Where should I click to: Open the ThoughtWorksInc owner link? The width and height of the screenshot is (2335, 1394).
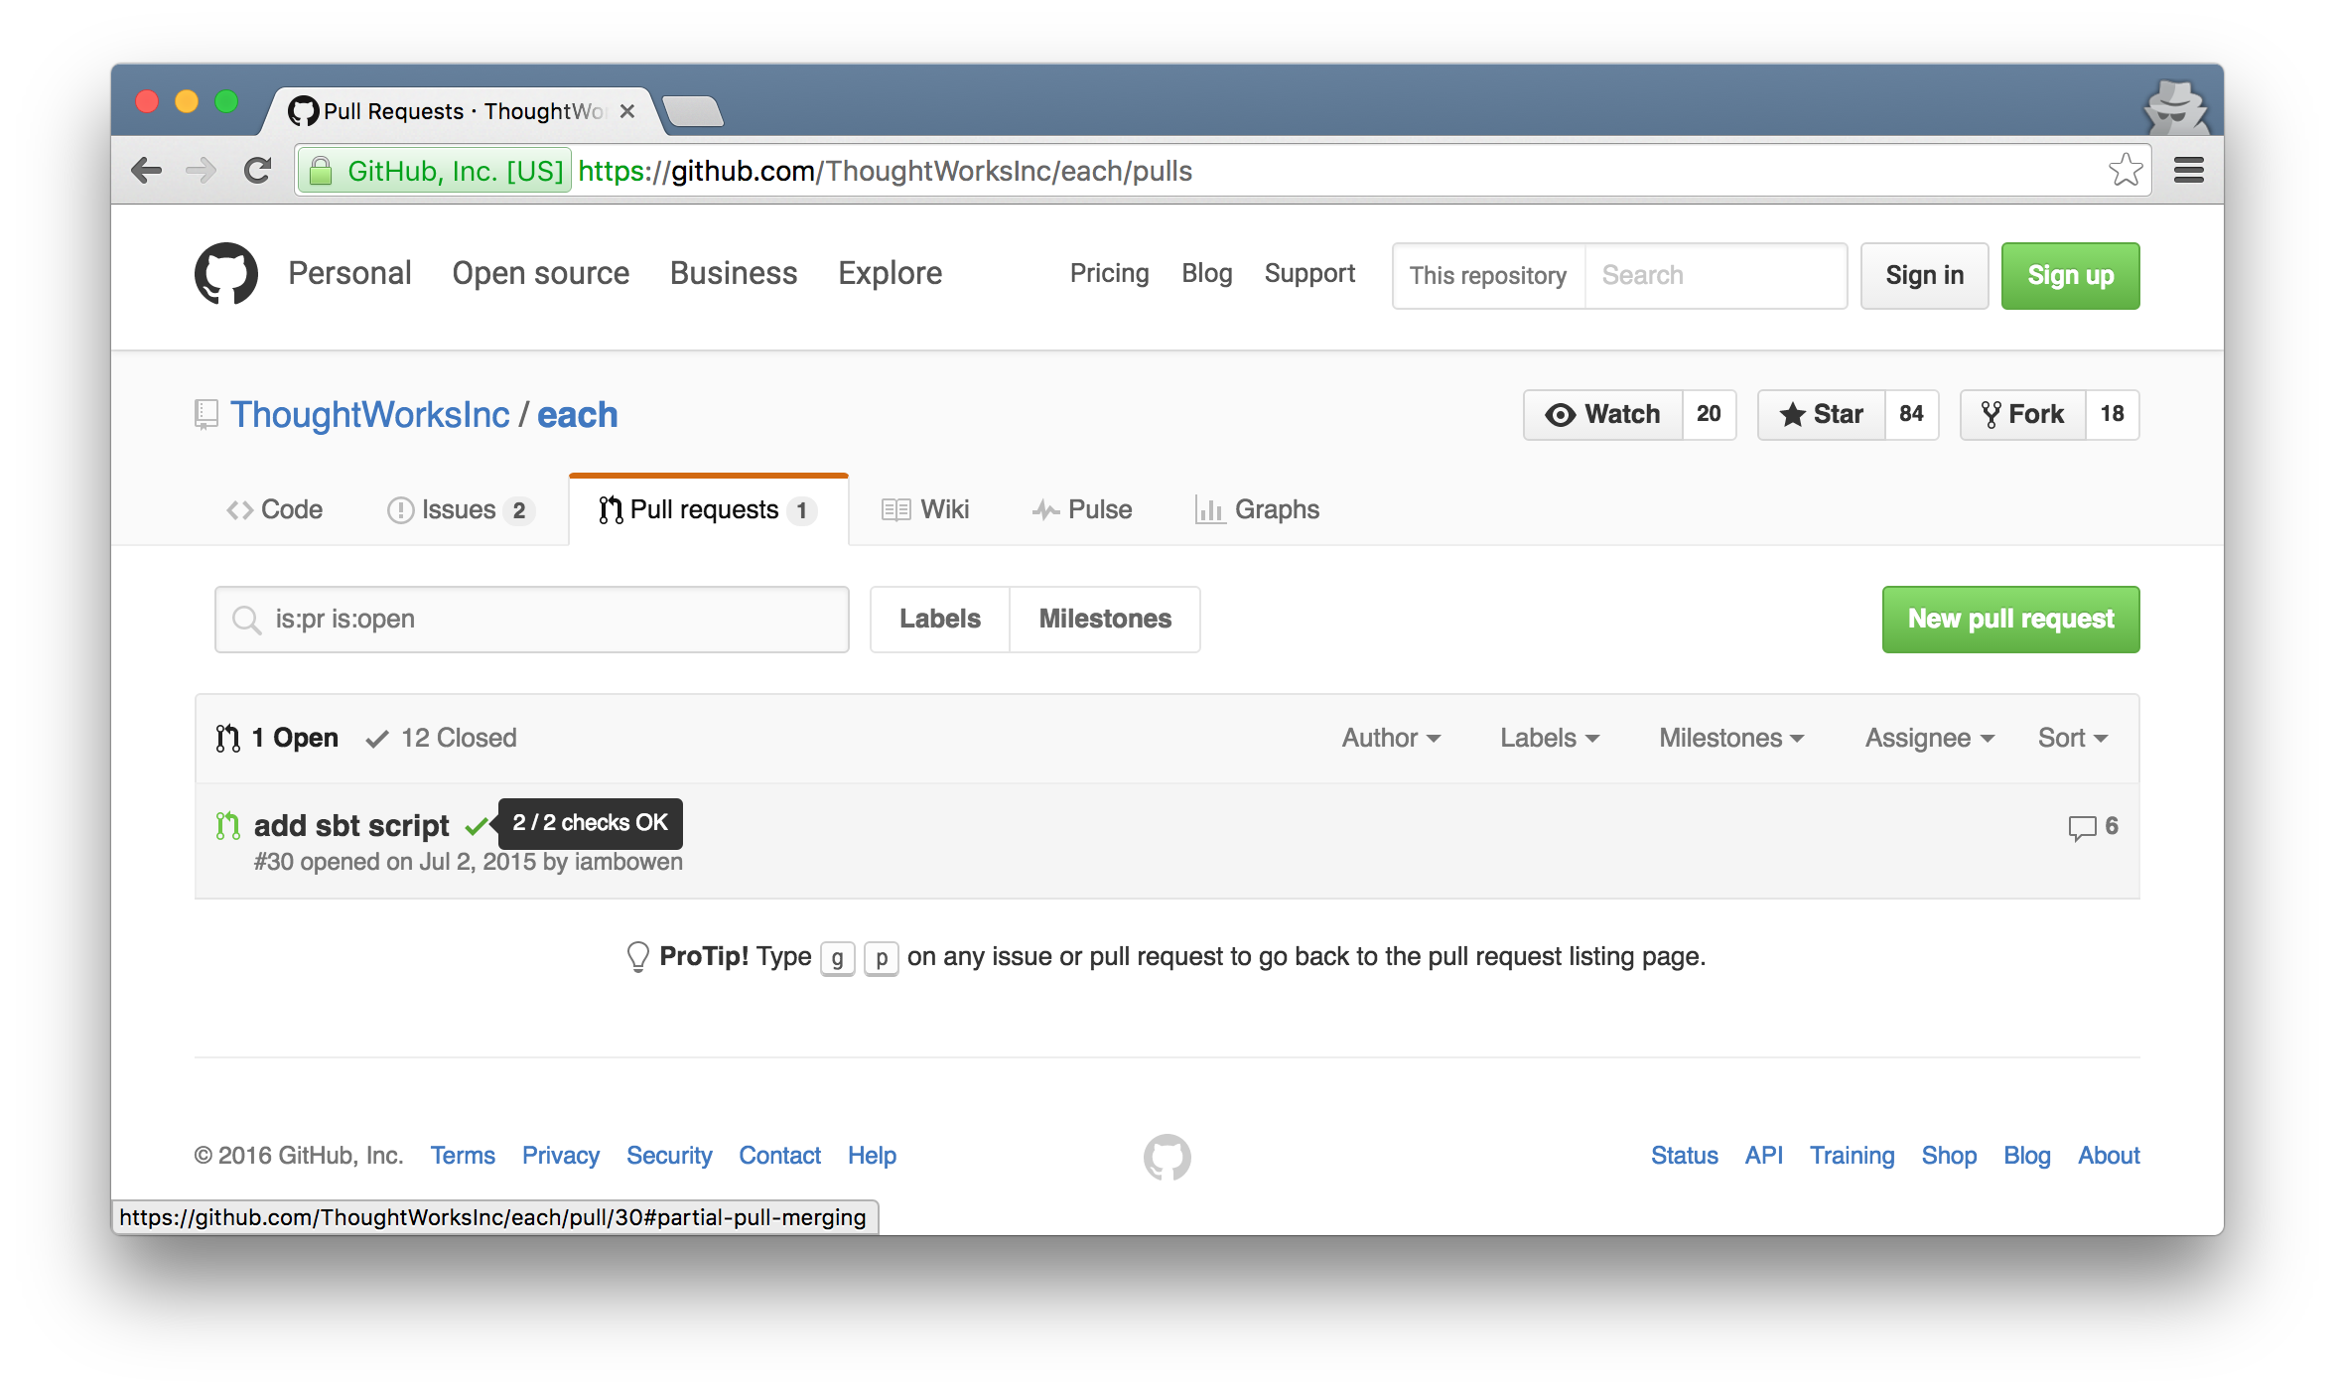(x=370, y=414)
